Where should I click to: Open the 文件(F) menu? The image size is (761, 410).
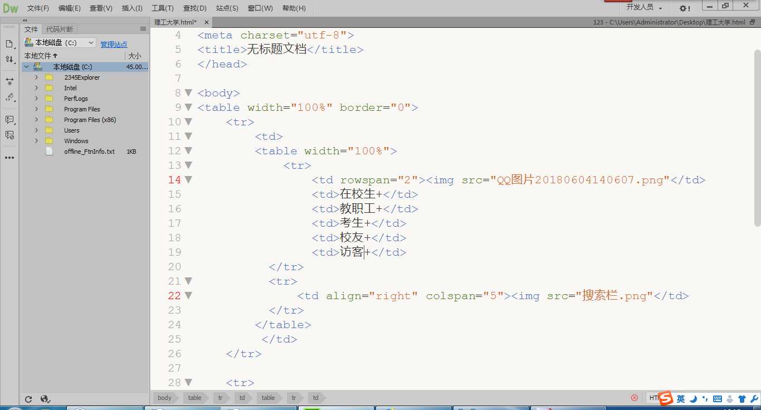[38, 8]
